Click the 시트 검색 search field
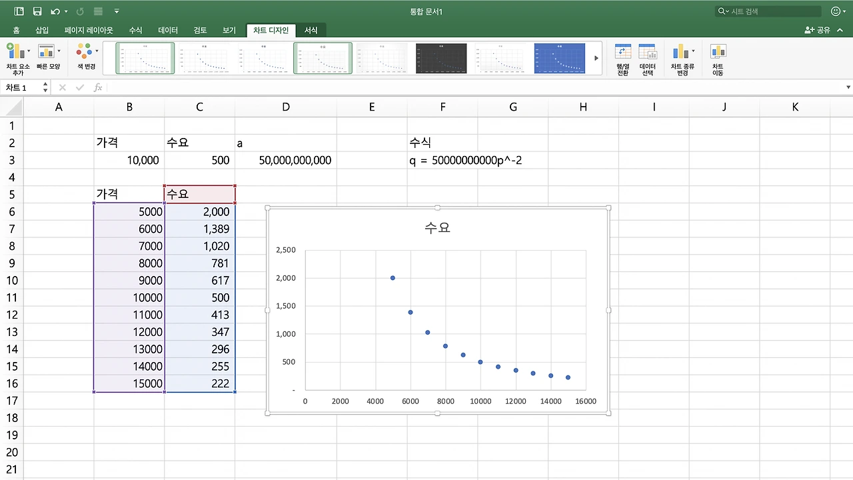This screenshot has width=853, height=480. pyautogui.click(x=768, y=11)
